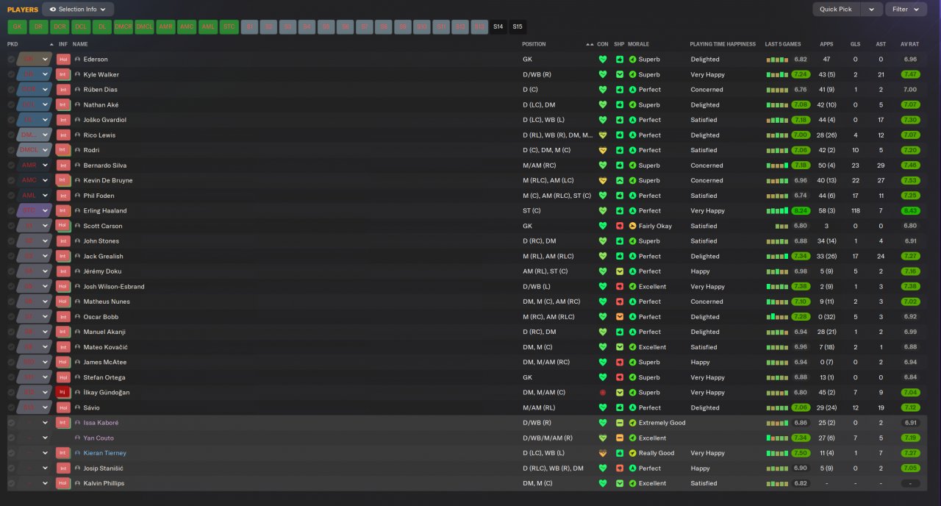Image resolution: width=941 pixels, height=506 pixels.
Task: Click Rodri's yellow condition heart icon
Action: click(x=603, y=150)
